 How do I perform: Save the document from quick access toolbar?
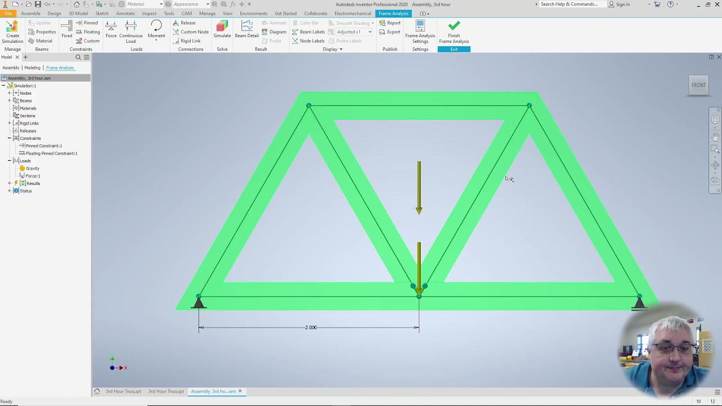[38, 4]
